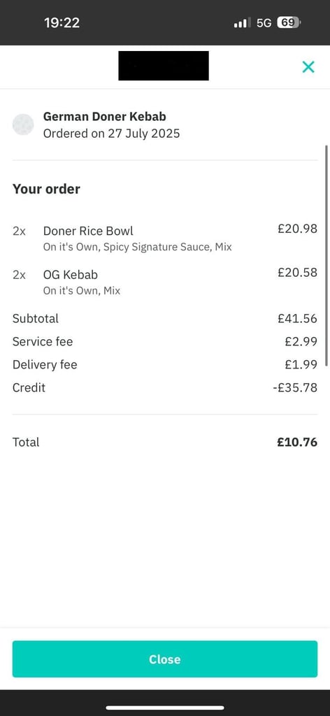Tap the battery indicator showing 69
This screenshot has height=716, width=330.
pos(289,22)
